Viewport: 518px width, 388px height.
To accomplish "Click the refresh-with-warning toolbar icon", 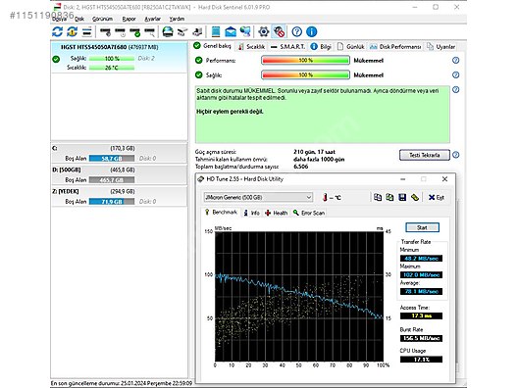I will pyautogui.click(x=72, y=31).
